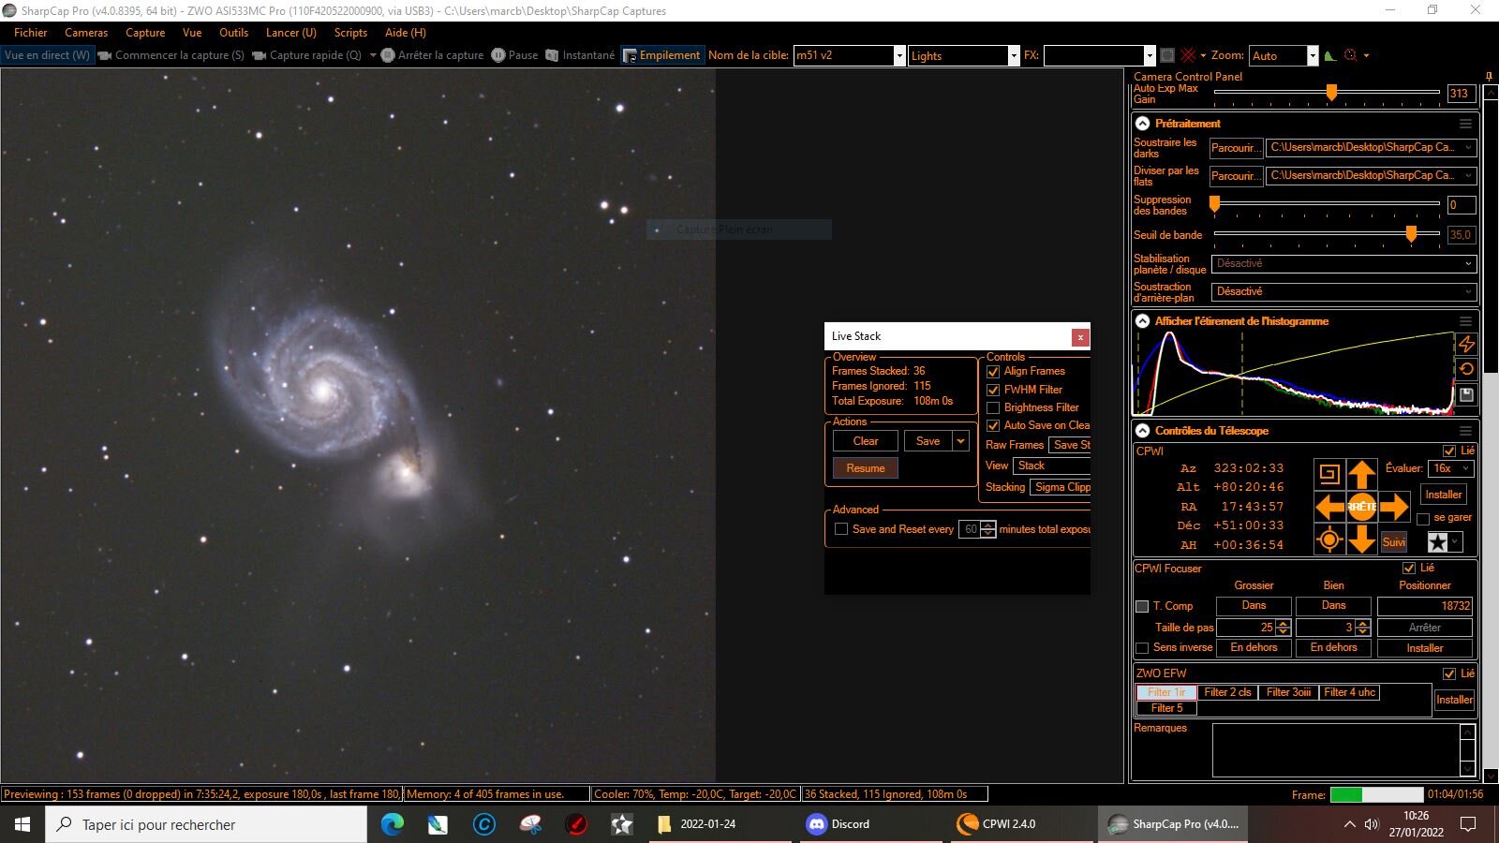Enable the Sens inverse checkbox
The width and height of the screenshot is (1499, 843).
pyautogui.click(x=1142, y=647)
